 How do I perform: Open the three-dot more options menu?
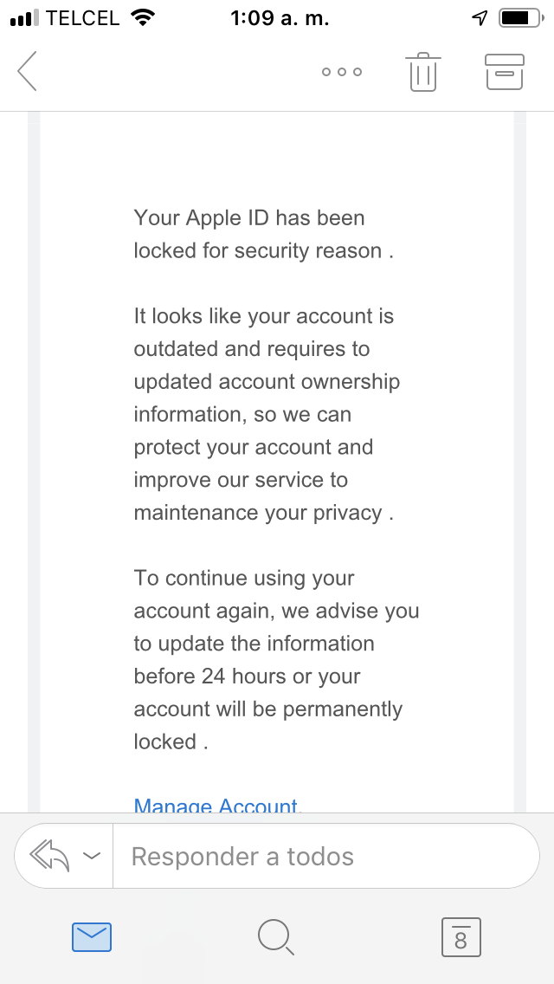342,72
